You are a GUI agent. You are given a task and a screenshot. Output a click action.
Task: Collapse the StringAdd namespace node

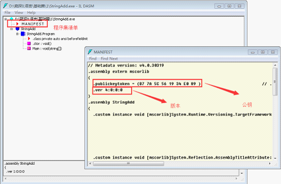coord(12,29)
